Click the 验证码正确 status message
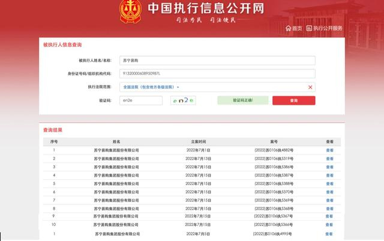Screen dimensions: 384x241 tap(242, 100)
